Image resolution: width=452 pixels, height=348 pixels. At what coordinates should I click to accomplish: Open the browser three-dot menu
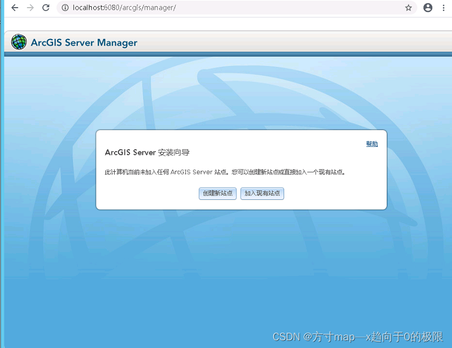444,8
